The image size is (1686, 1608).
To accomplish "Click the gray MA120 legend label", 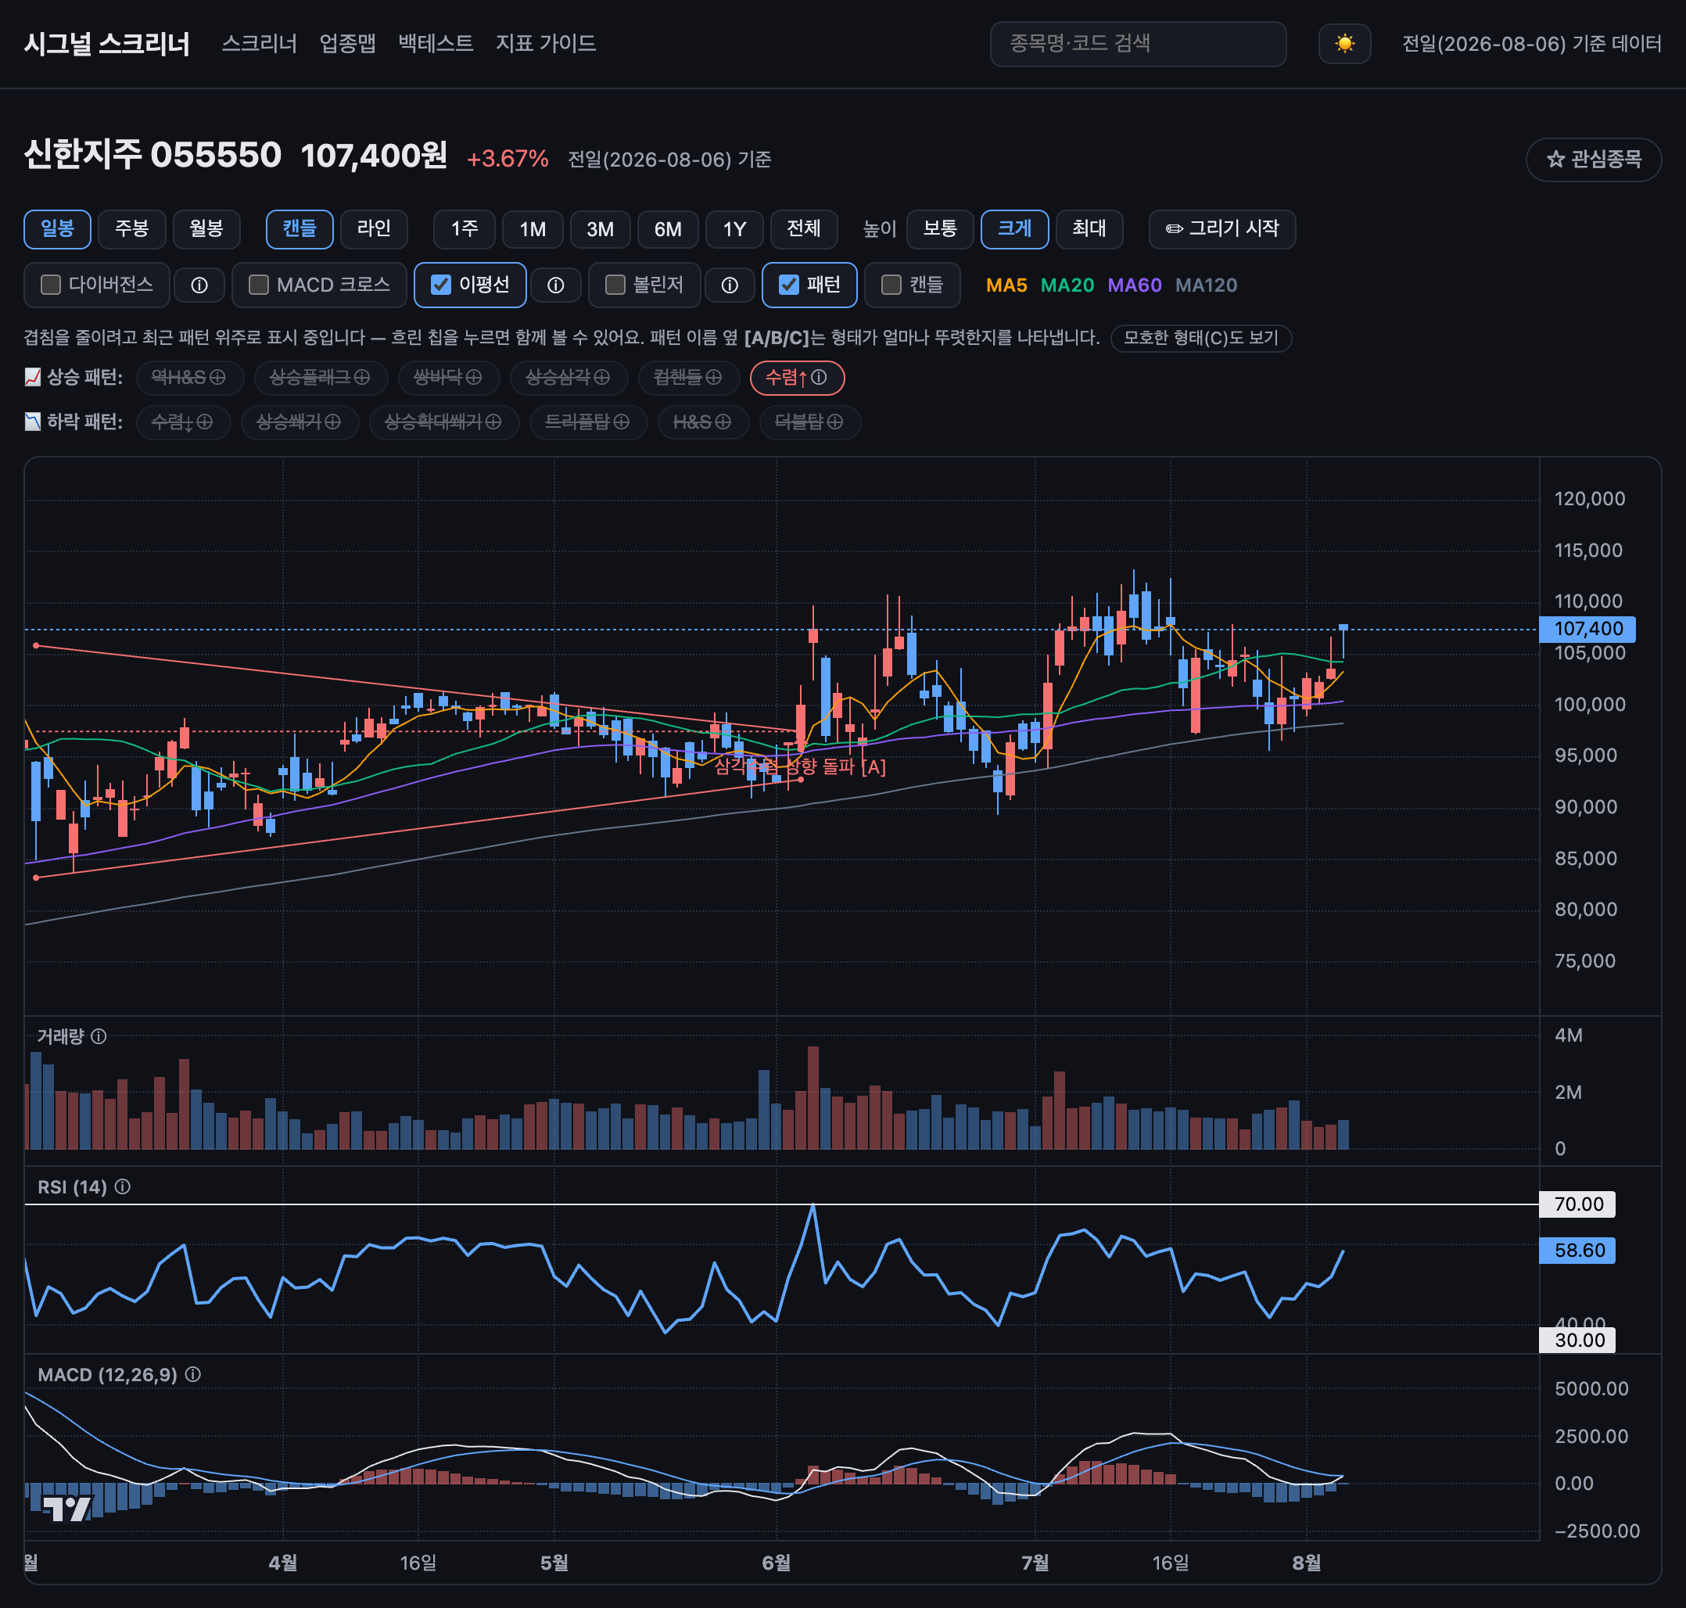I will [x=1206, y=285].
